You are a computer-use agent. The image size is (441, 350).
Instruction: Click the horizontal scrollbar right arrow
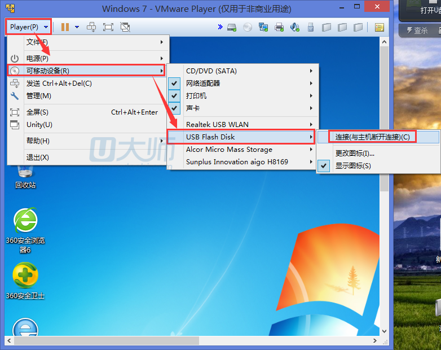click(374, 341)
